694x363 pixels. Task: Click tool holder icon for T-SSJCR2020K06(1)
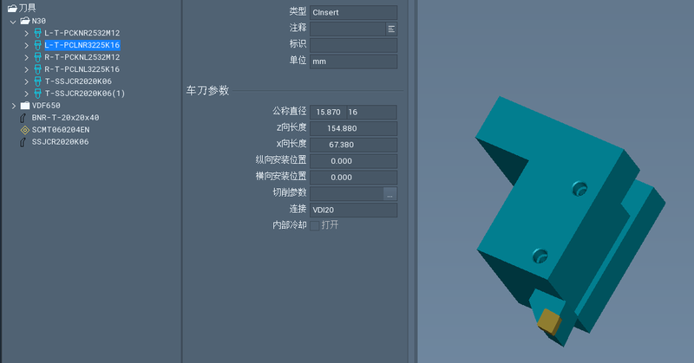tap(37, 94)
